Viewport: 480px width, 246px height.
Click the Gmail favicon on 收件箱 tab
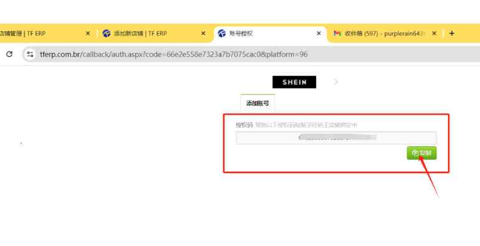tap(337, 33)
